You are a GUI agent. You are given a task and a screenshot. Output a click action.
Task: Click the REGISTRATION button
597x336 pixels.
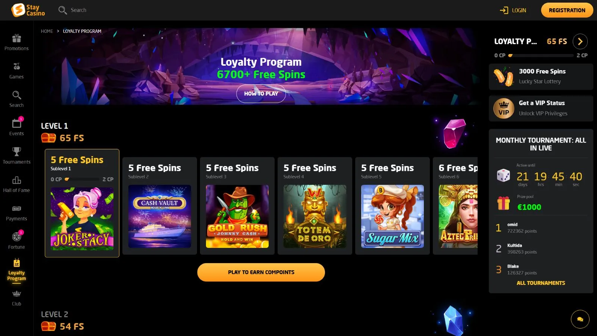pyautogui.click(x=567, y=10)
